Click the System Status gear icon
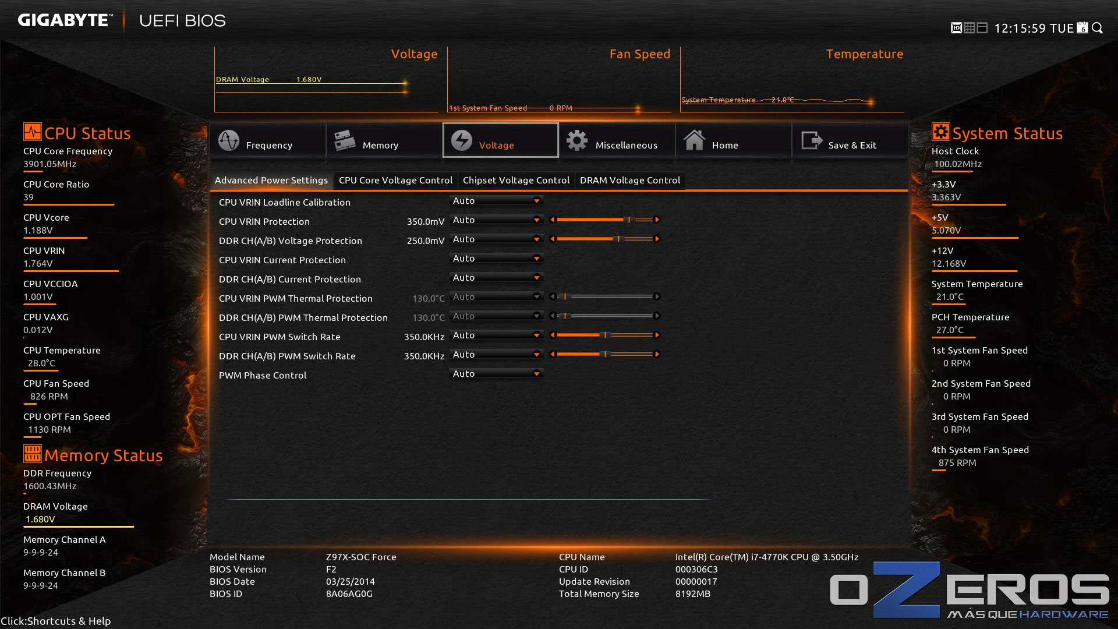This screenshot has height=629, width=1118. tap(941, 132)
